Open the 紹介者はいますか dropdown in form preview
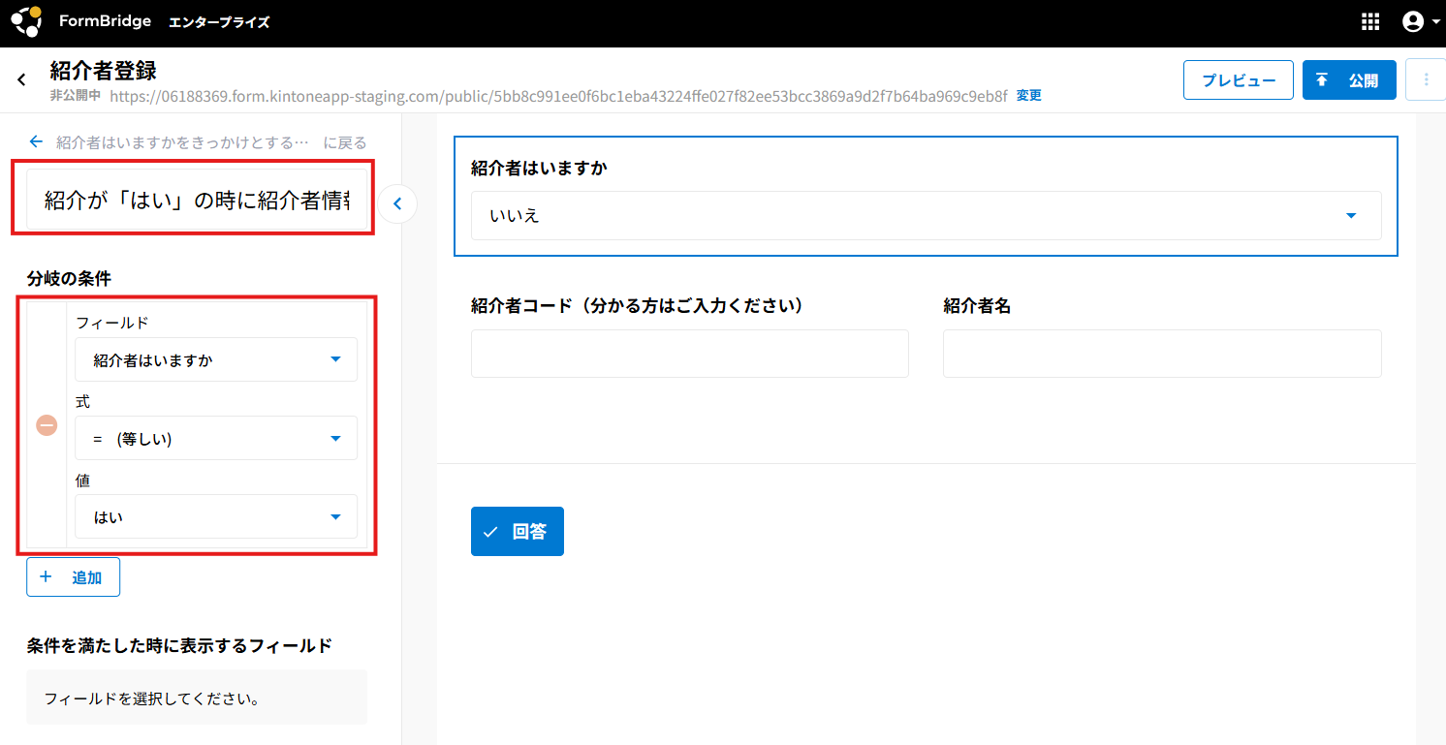The height and width of the screenshot is (745, 1446). click(x=925, y=215)
